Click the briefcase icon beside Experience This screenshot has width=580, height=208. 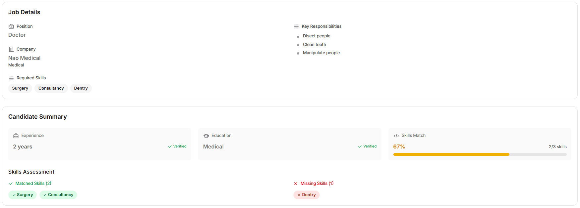point(16,136)
